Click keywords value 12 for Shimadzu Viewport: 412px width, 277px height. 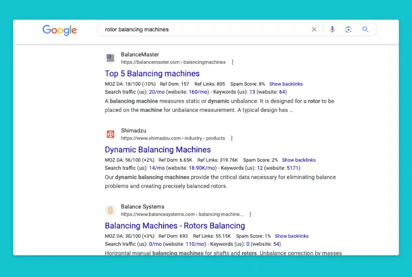tap(260, 168)
